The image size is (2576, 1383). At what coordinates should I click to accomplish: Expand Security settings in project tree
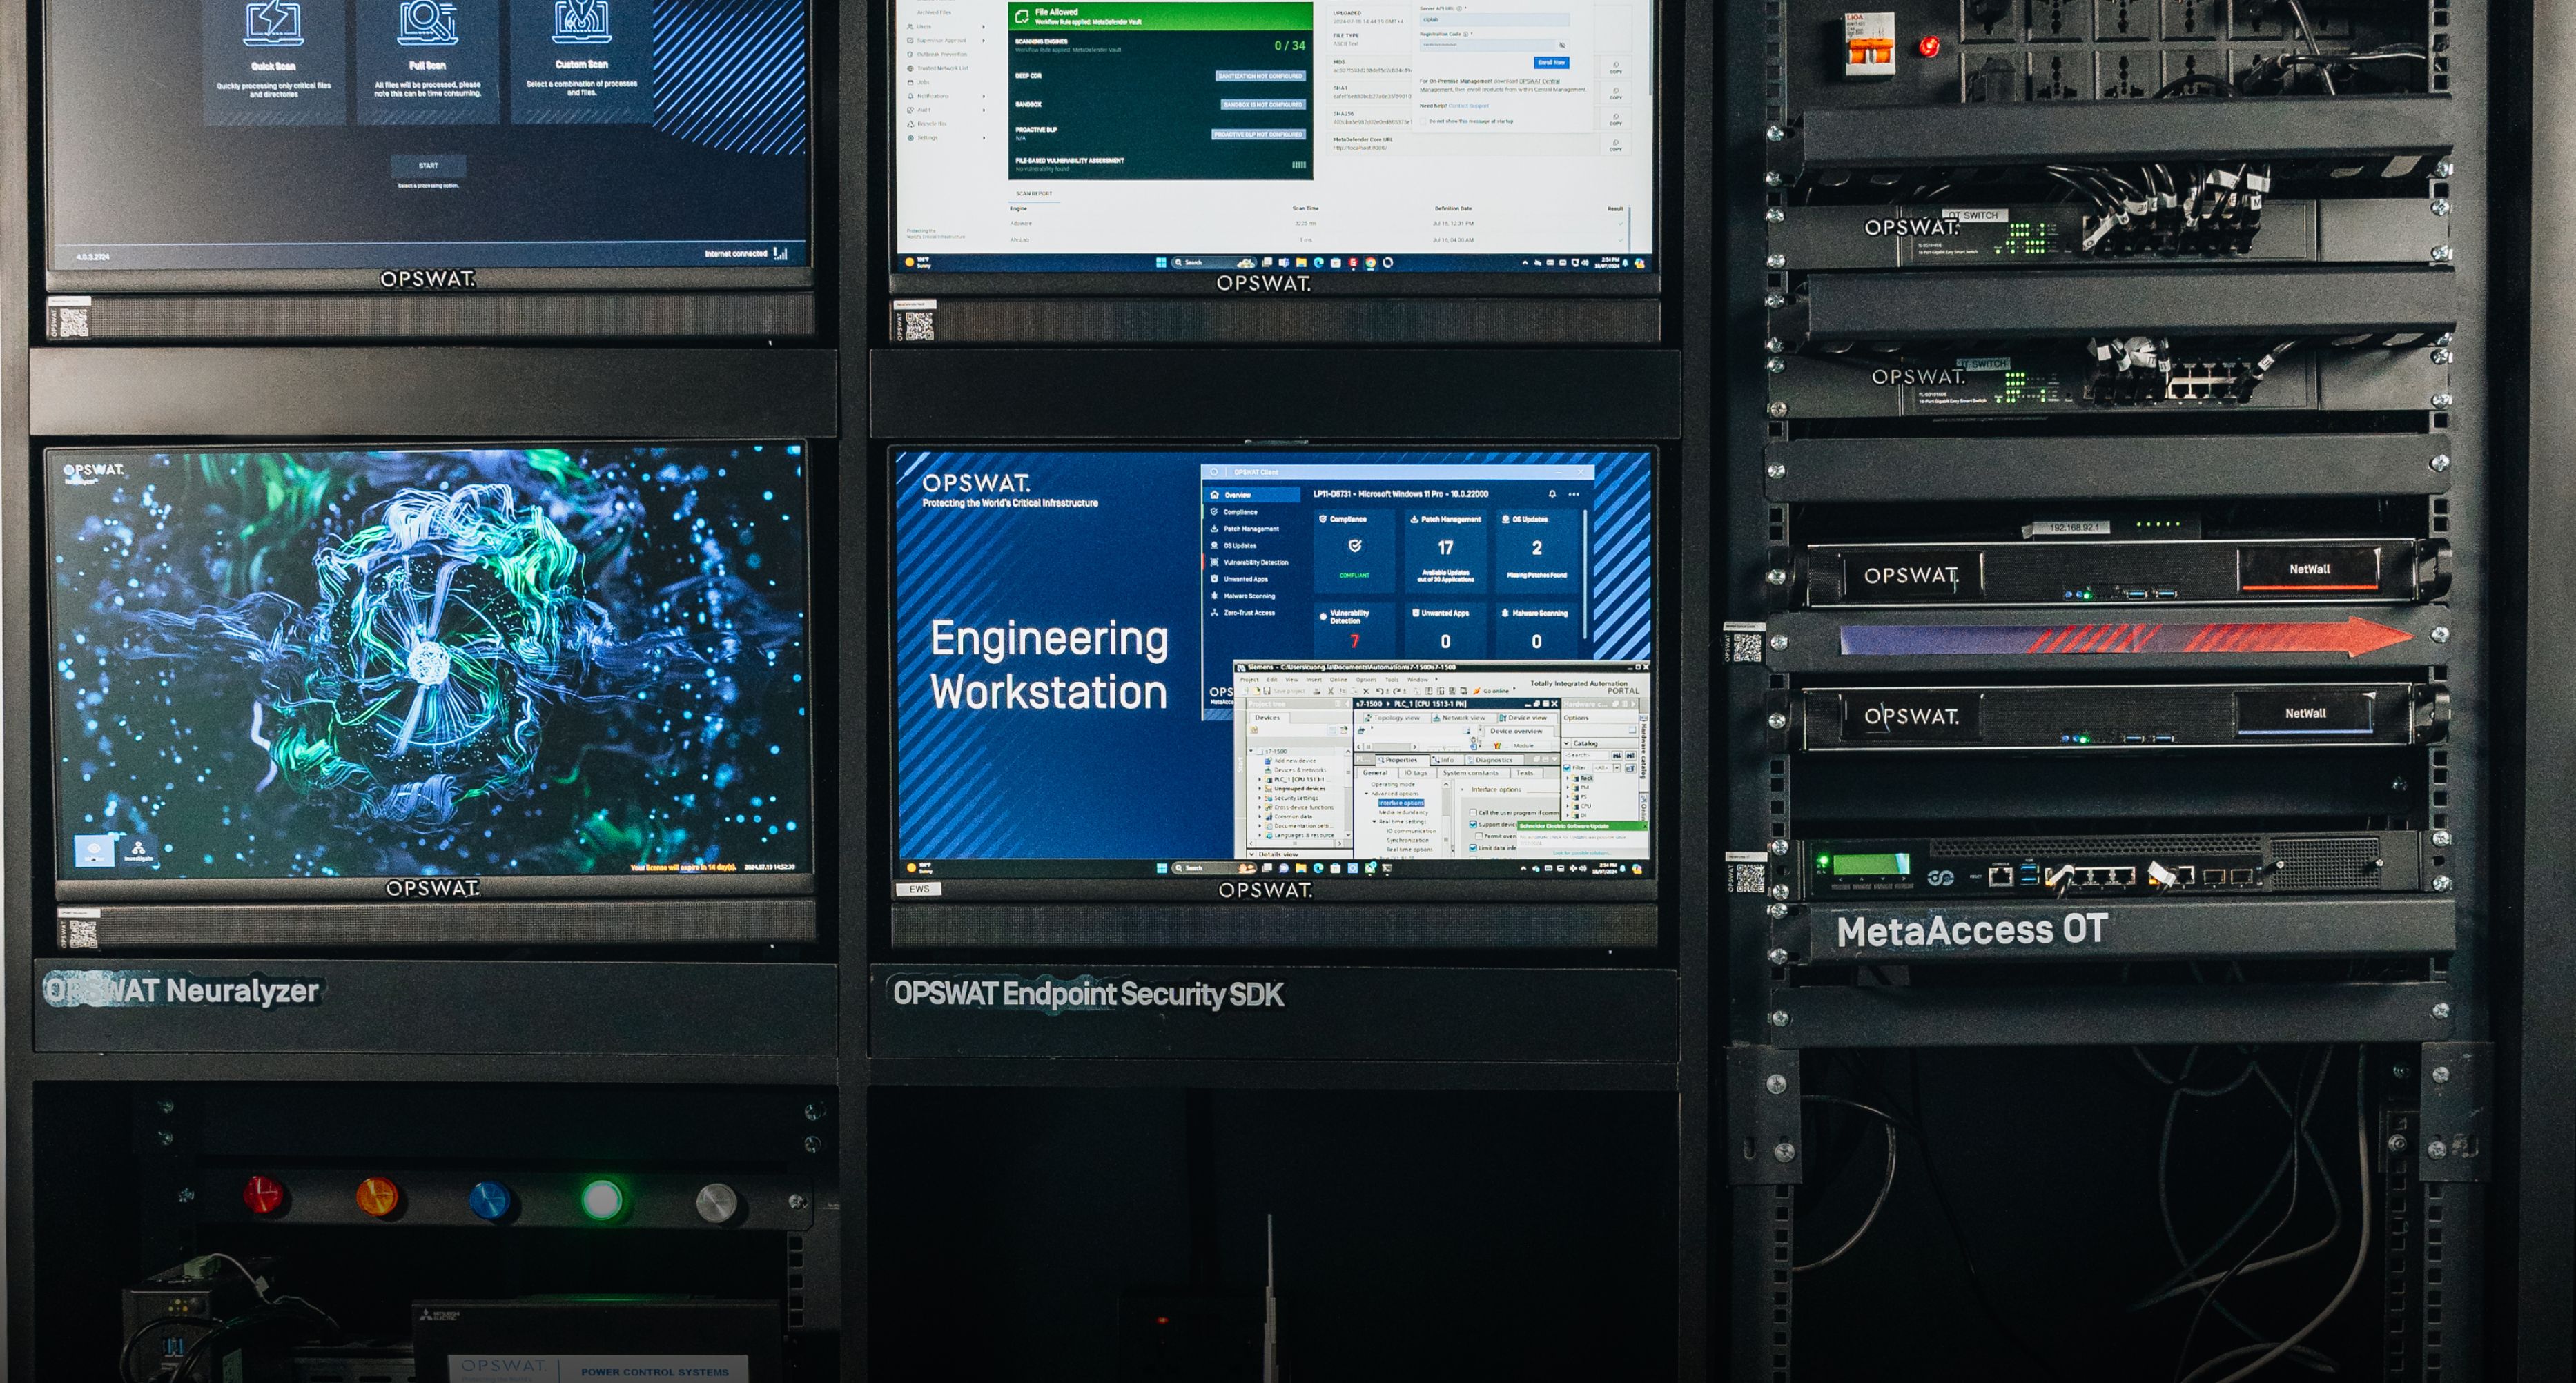click(x=1260, y=798)
